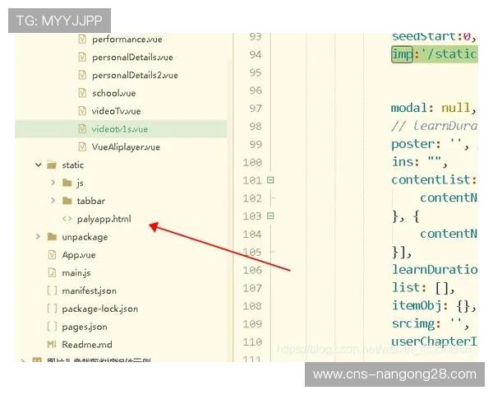Image resolution: width=493 pixels, height=395 pixels.
Task: Click the folder icon for tabbar
Action: tap(67, 201)
